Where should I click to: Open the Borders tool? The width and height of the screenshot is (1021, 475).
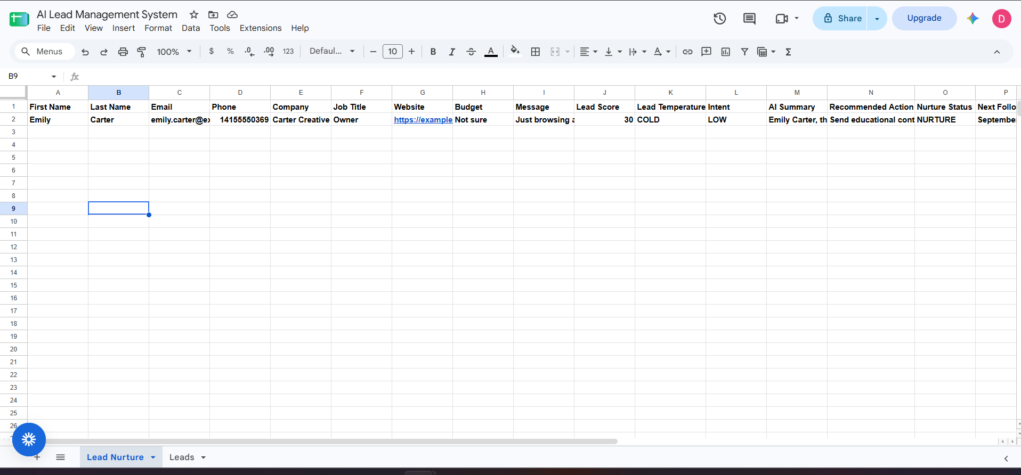point(536,52)
